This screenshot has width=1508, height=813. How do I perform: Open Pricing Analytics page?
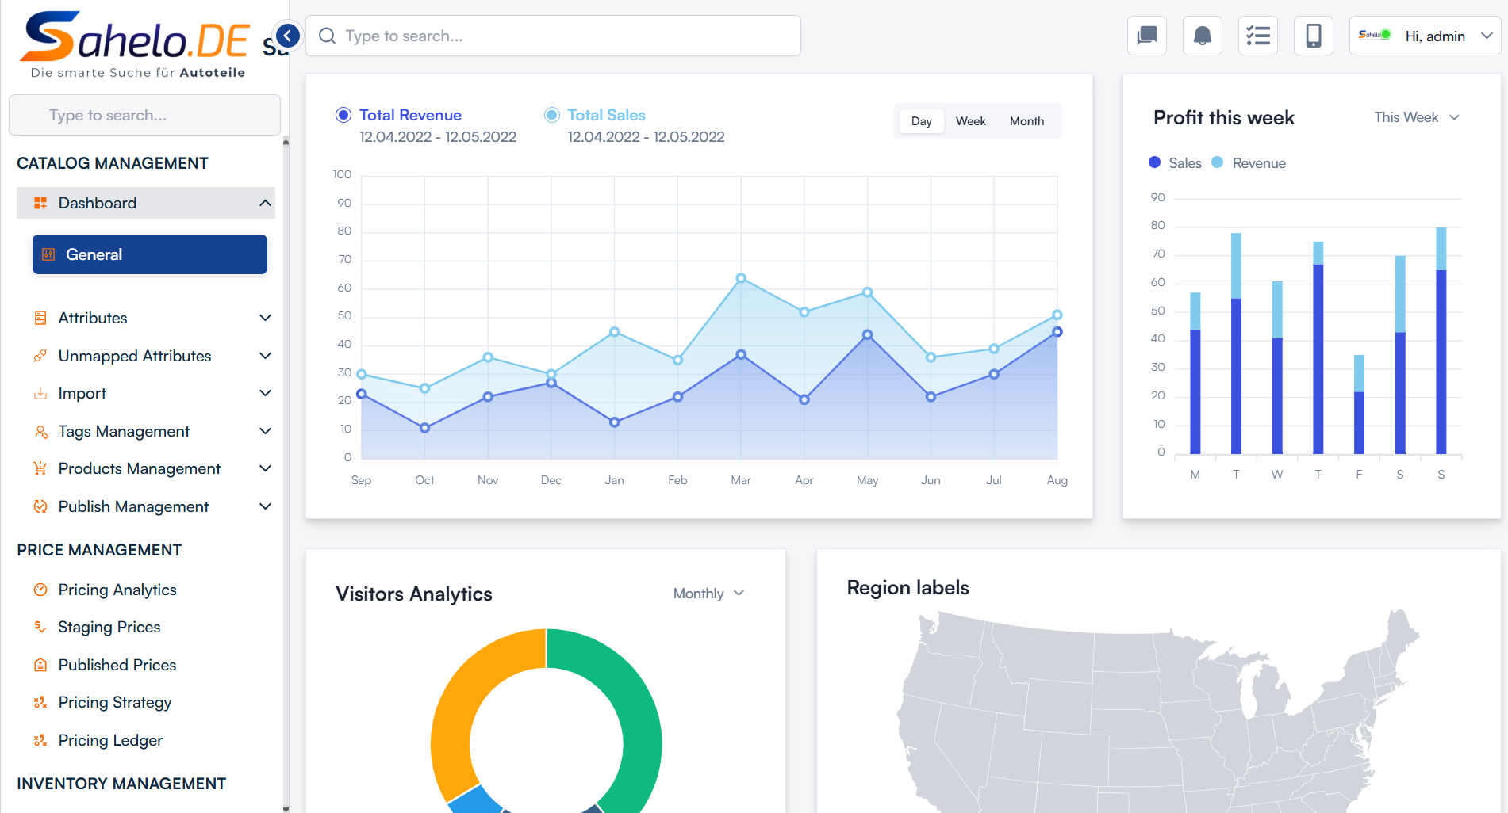(117, 590)
